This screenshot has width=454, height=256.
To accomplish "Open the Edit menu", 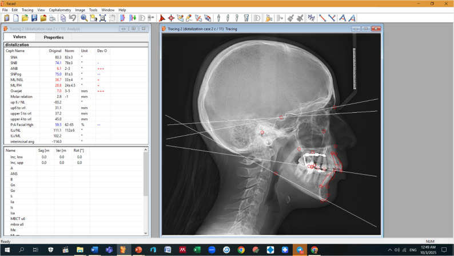I will coord(14,10).
